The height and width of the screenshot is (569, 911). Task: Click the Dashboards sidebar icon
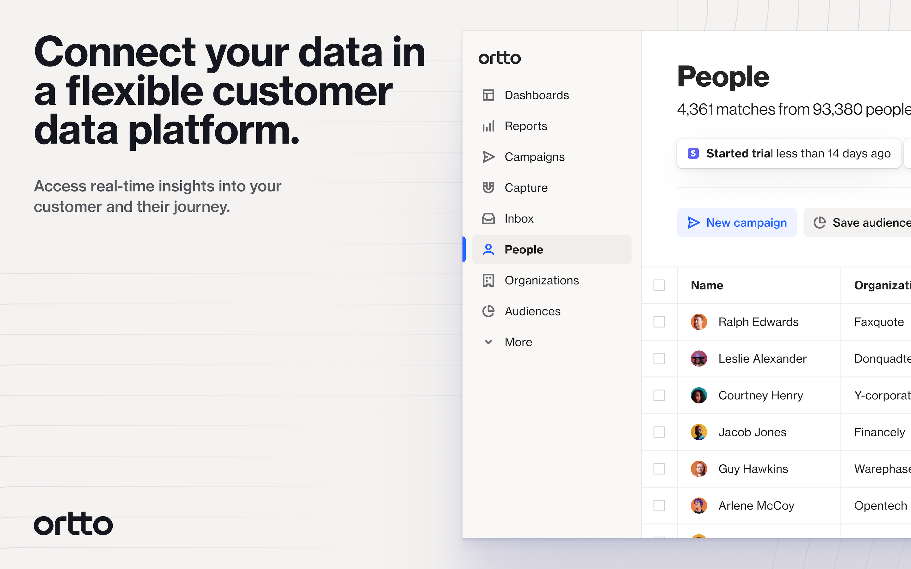488,95
